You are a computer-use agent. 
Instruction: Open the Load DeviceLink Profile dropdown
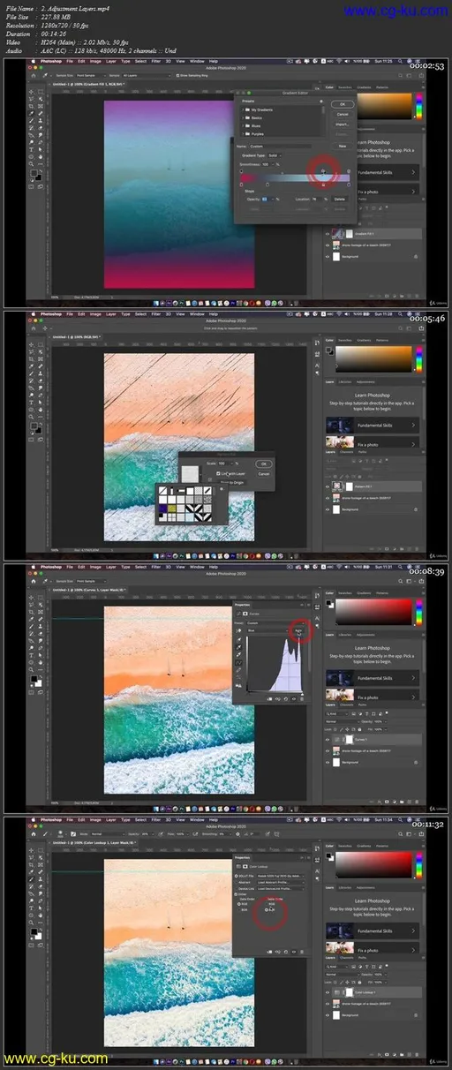click(281, 889)
